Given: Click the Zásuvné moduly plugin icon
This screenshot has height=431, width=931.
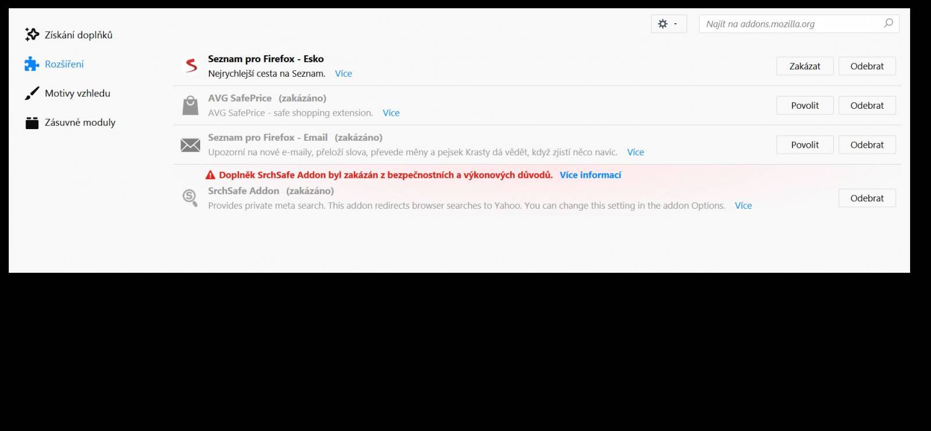Looking at the screenshot, I should tap(32, 123).
